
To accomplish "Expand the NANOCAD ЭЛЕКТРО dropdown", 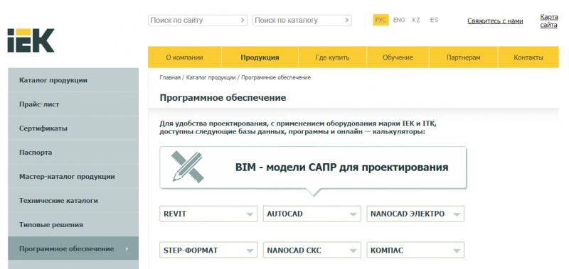I will 415,214.
